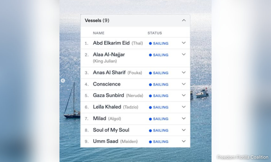Viewport: 271px width, 162px height.
Task: Click the Soul of My Soul name
Action: [x=111, y=130]
